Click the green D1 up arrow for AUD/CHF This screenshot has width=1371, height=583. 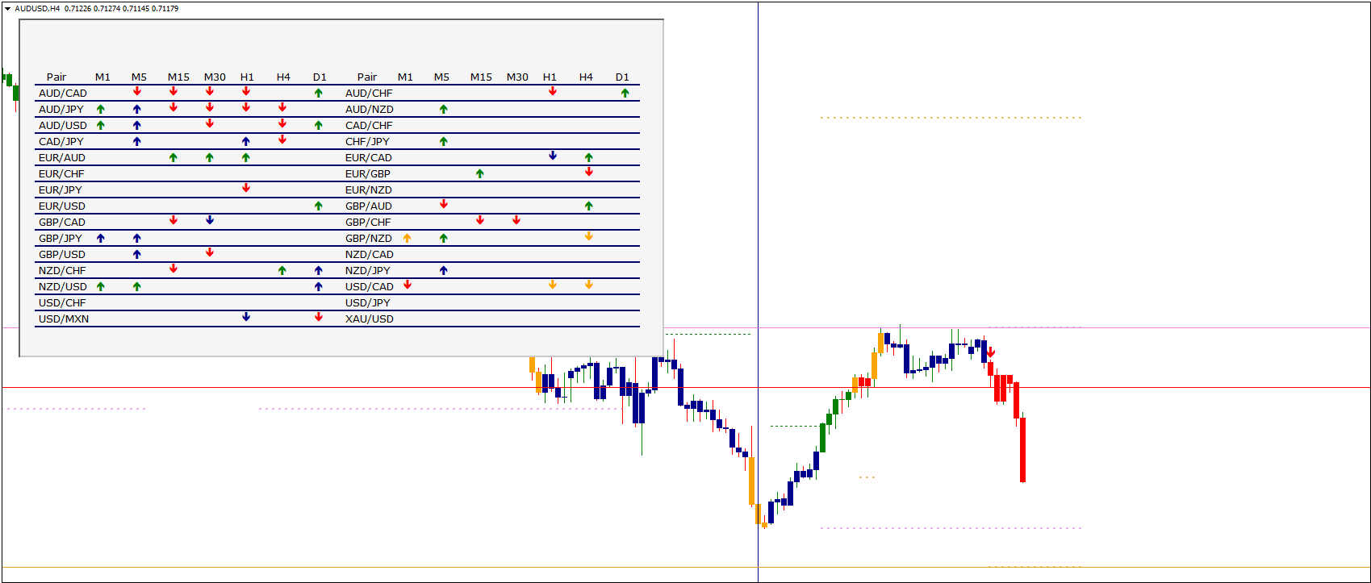(625, 93)
